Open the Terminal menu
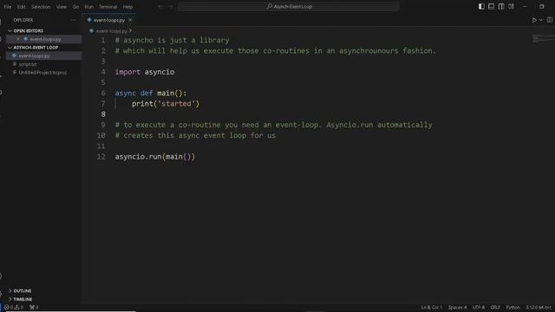Image resolution: width=555 pixels, height=312 pixels. [x=108, y=7]
